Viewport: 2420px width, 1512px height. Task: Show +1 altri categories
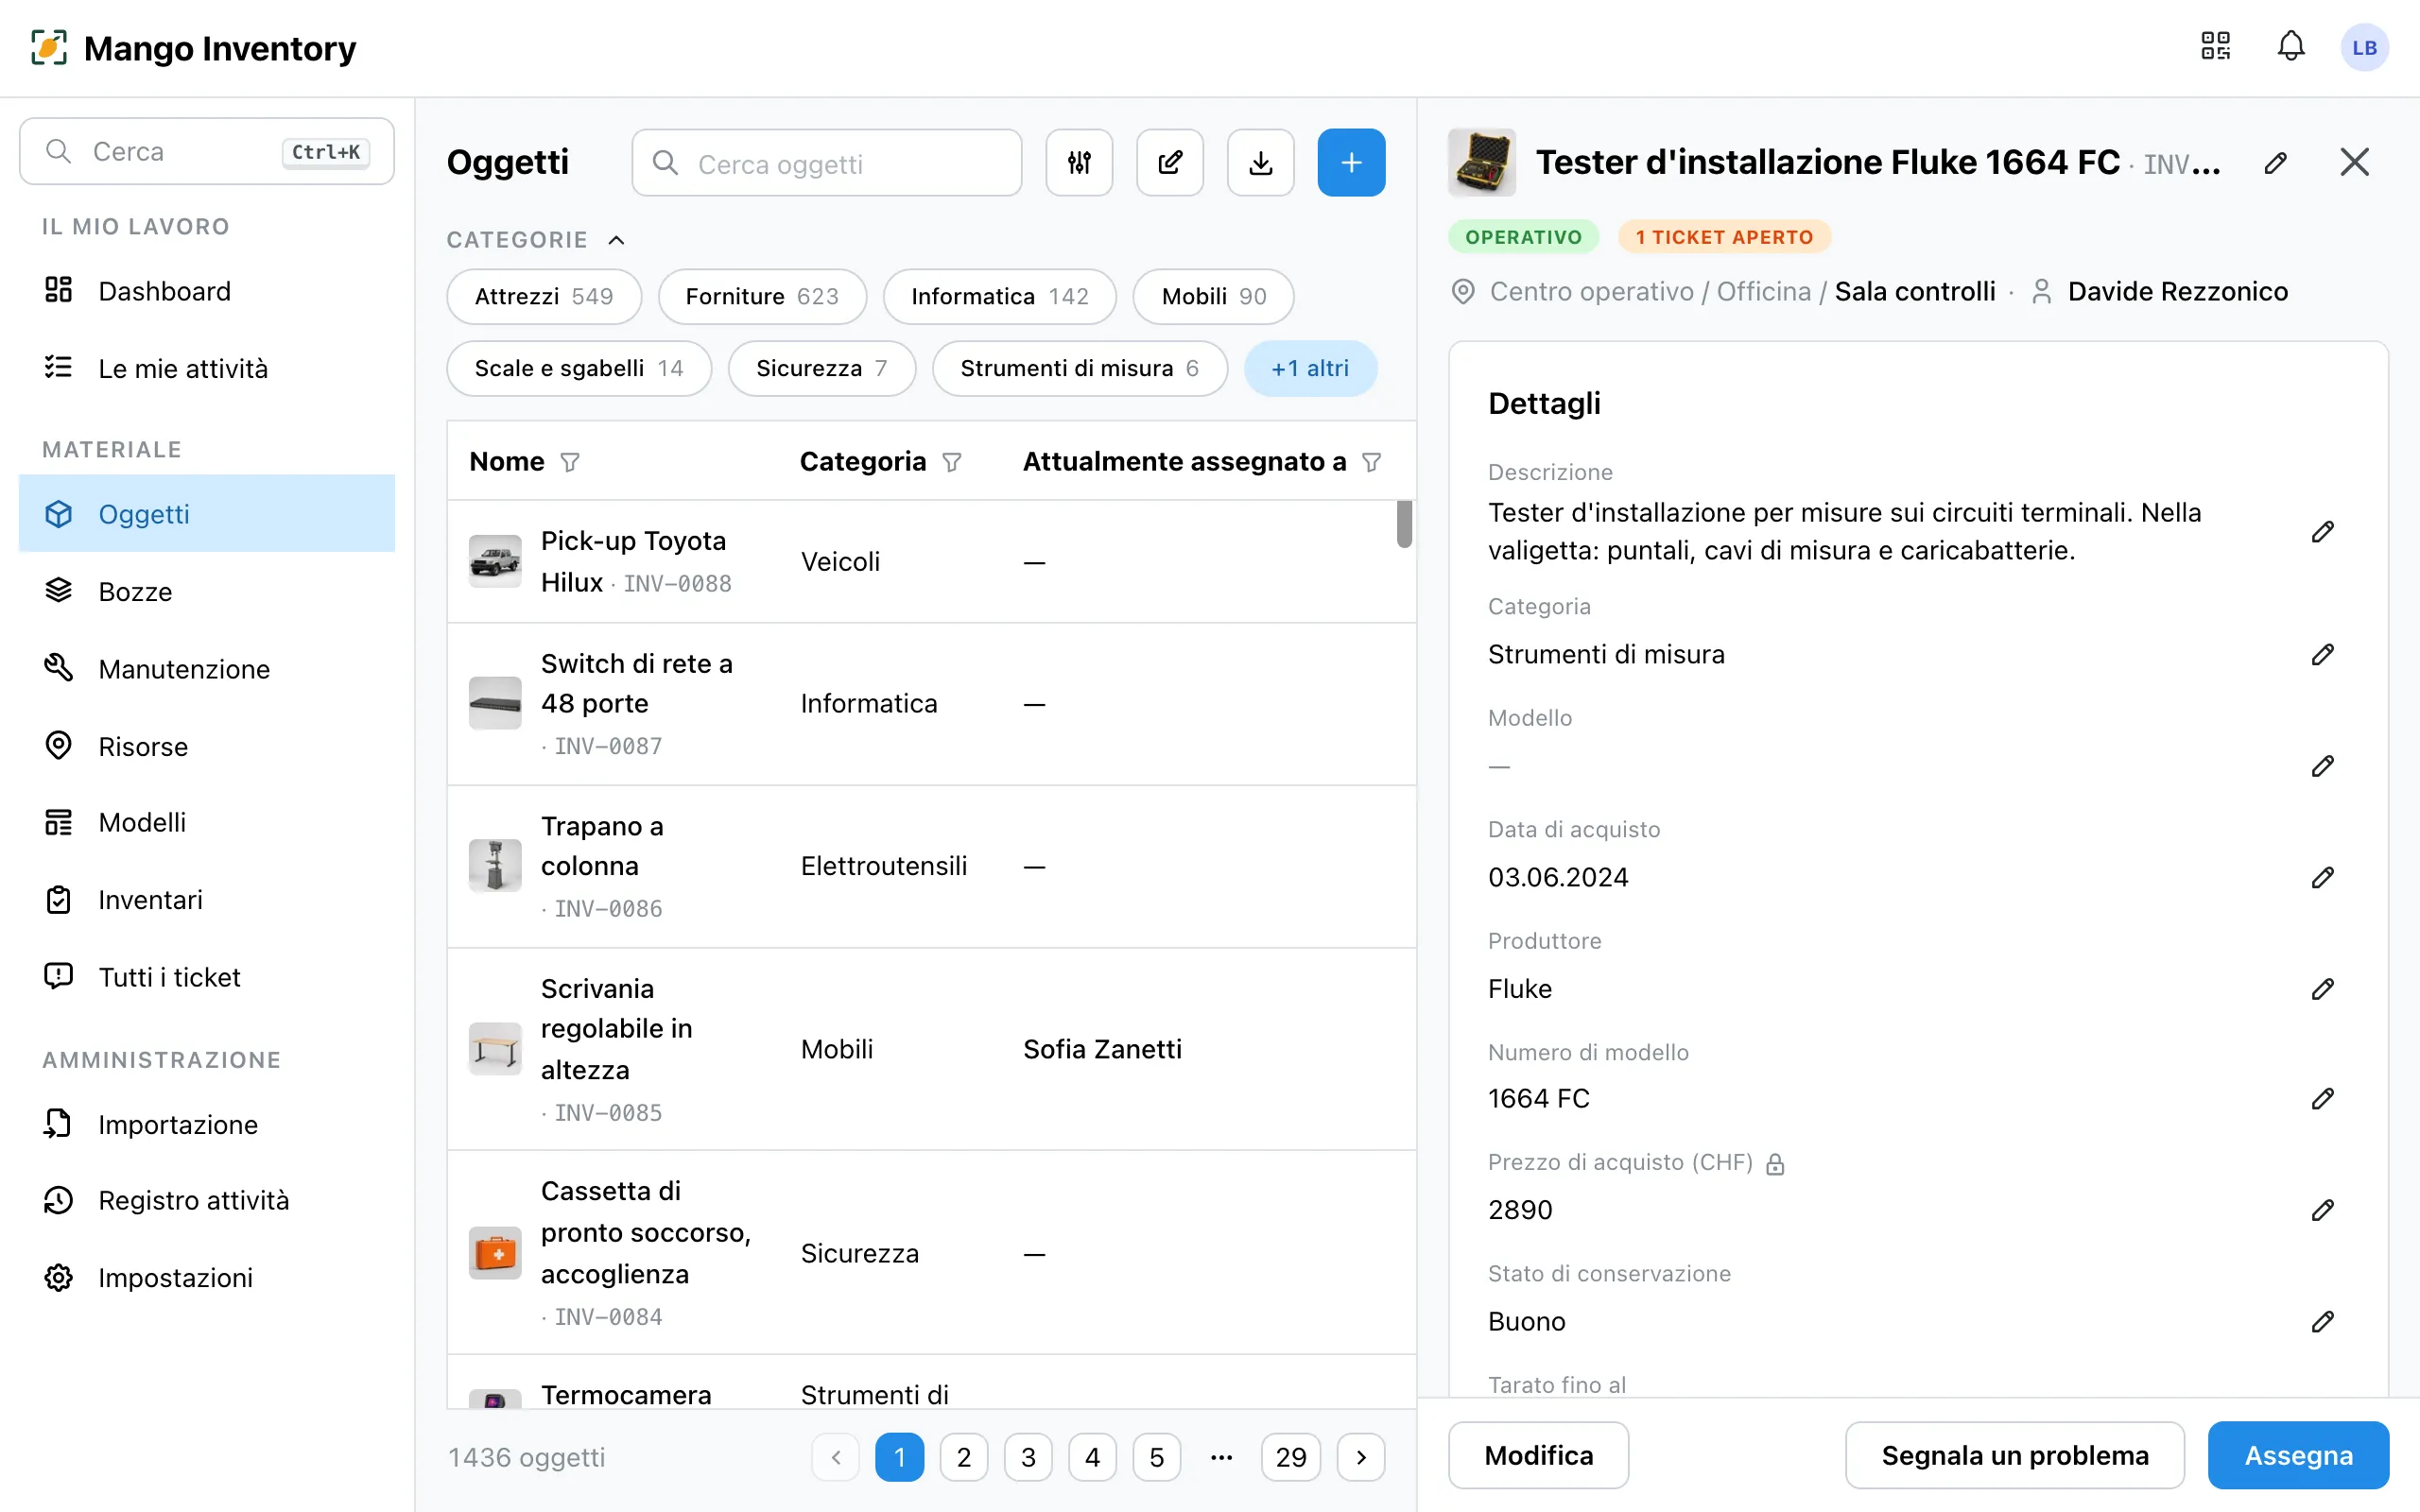1310,368
